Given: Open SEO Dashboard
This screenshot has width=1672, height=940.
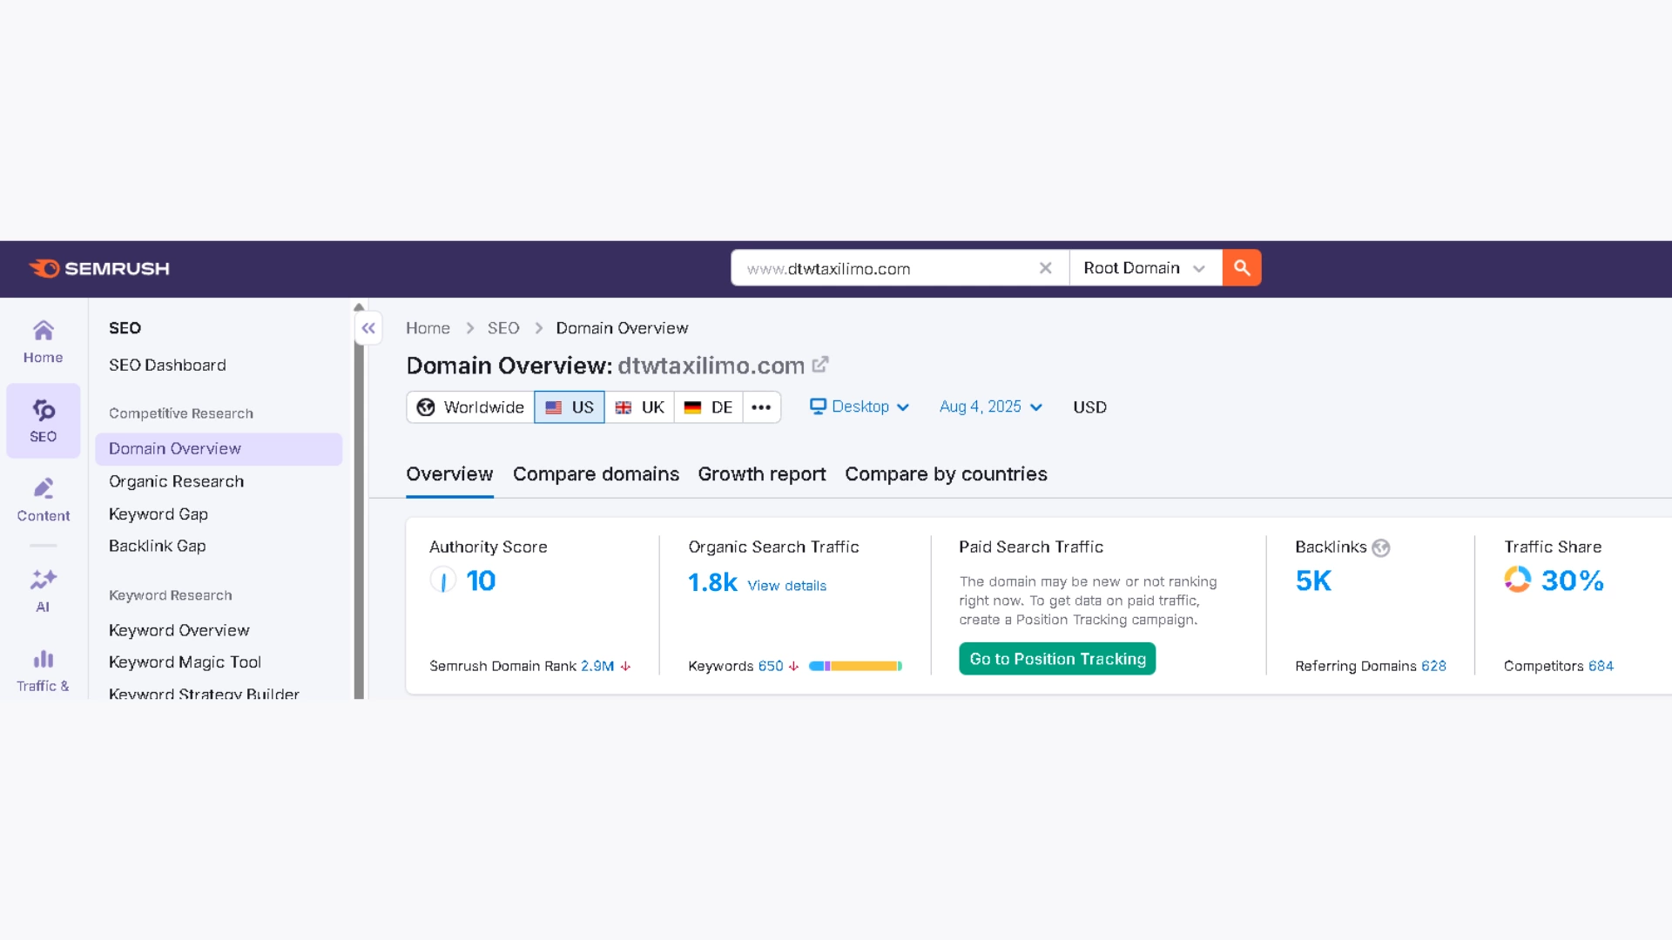Looking at the screenshot, I should (x=167, y=365).
